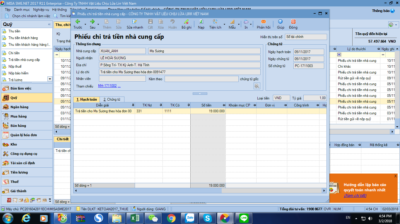Open Google Chrome from the taskbar

tap(171, 218)
